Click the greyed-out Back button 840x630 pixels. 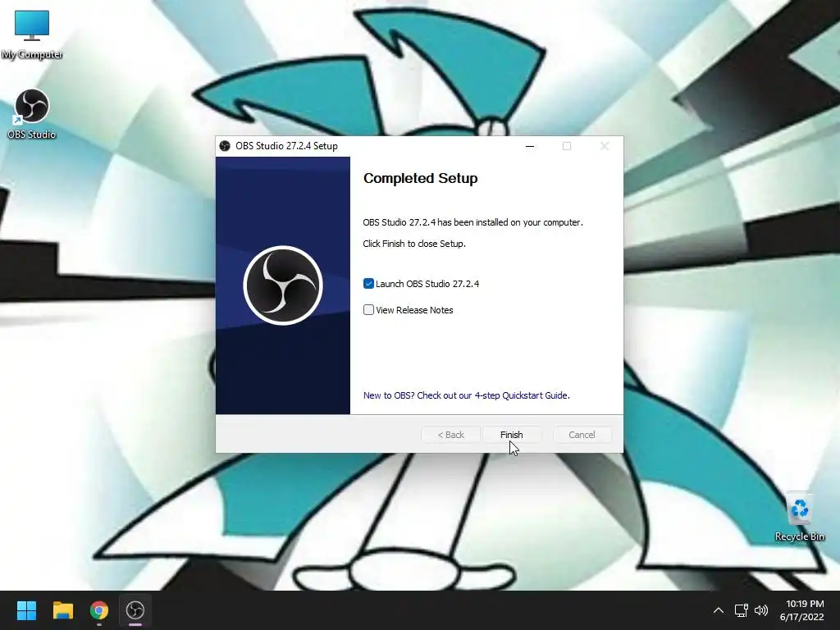click(x=450, y=435)
